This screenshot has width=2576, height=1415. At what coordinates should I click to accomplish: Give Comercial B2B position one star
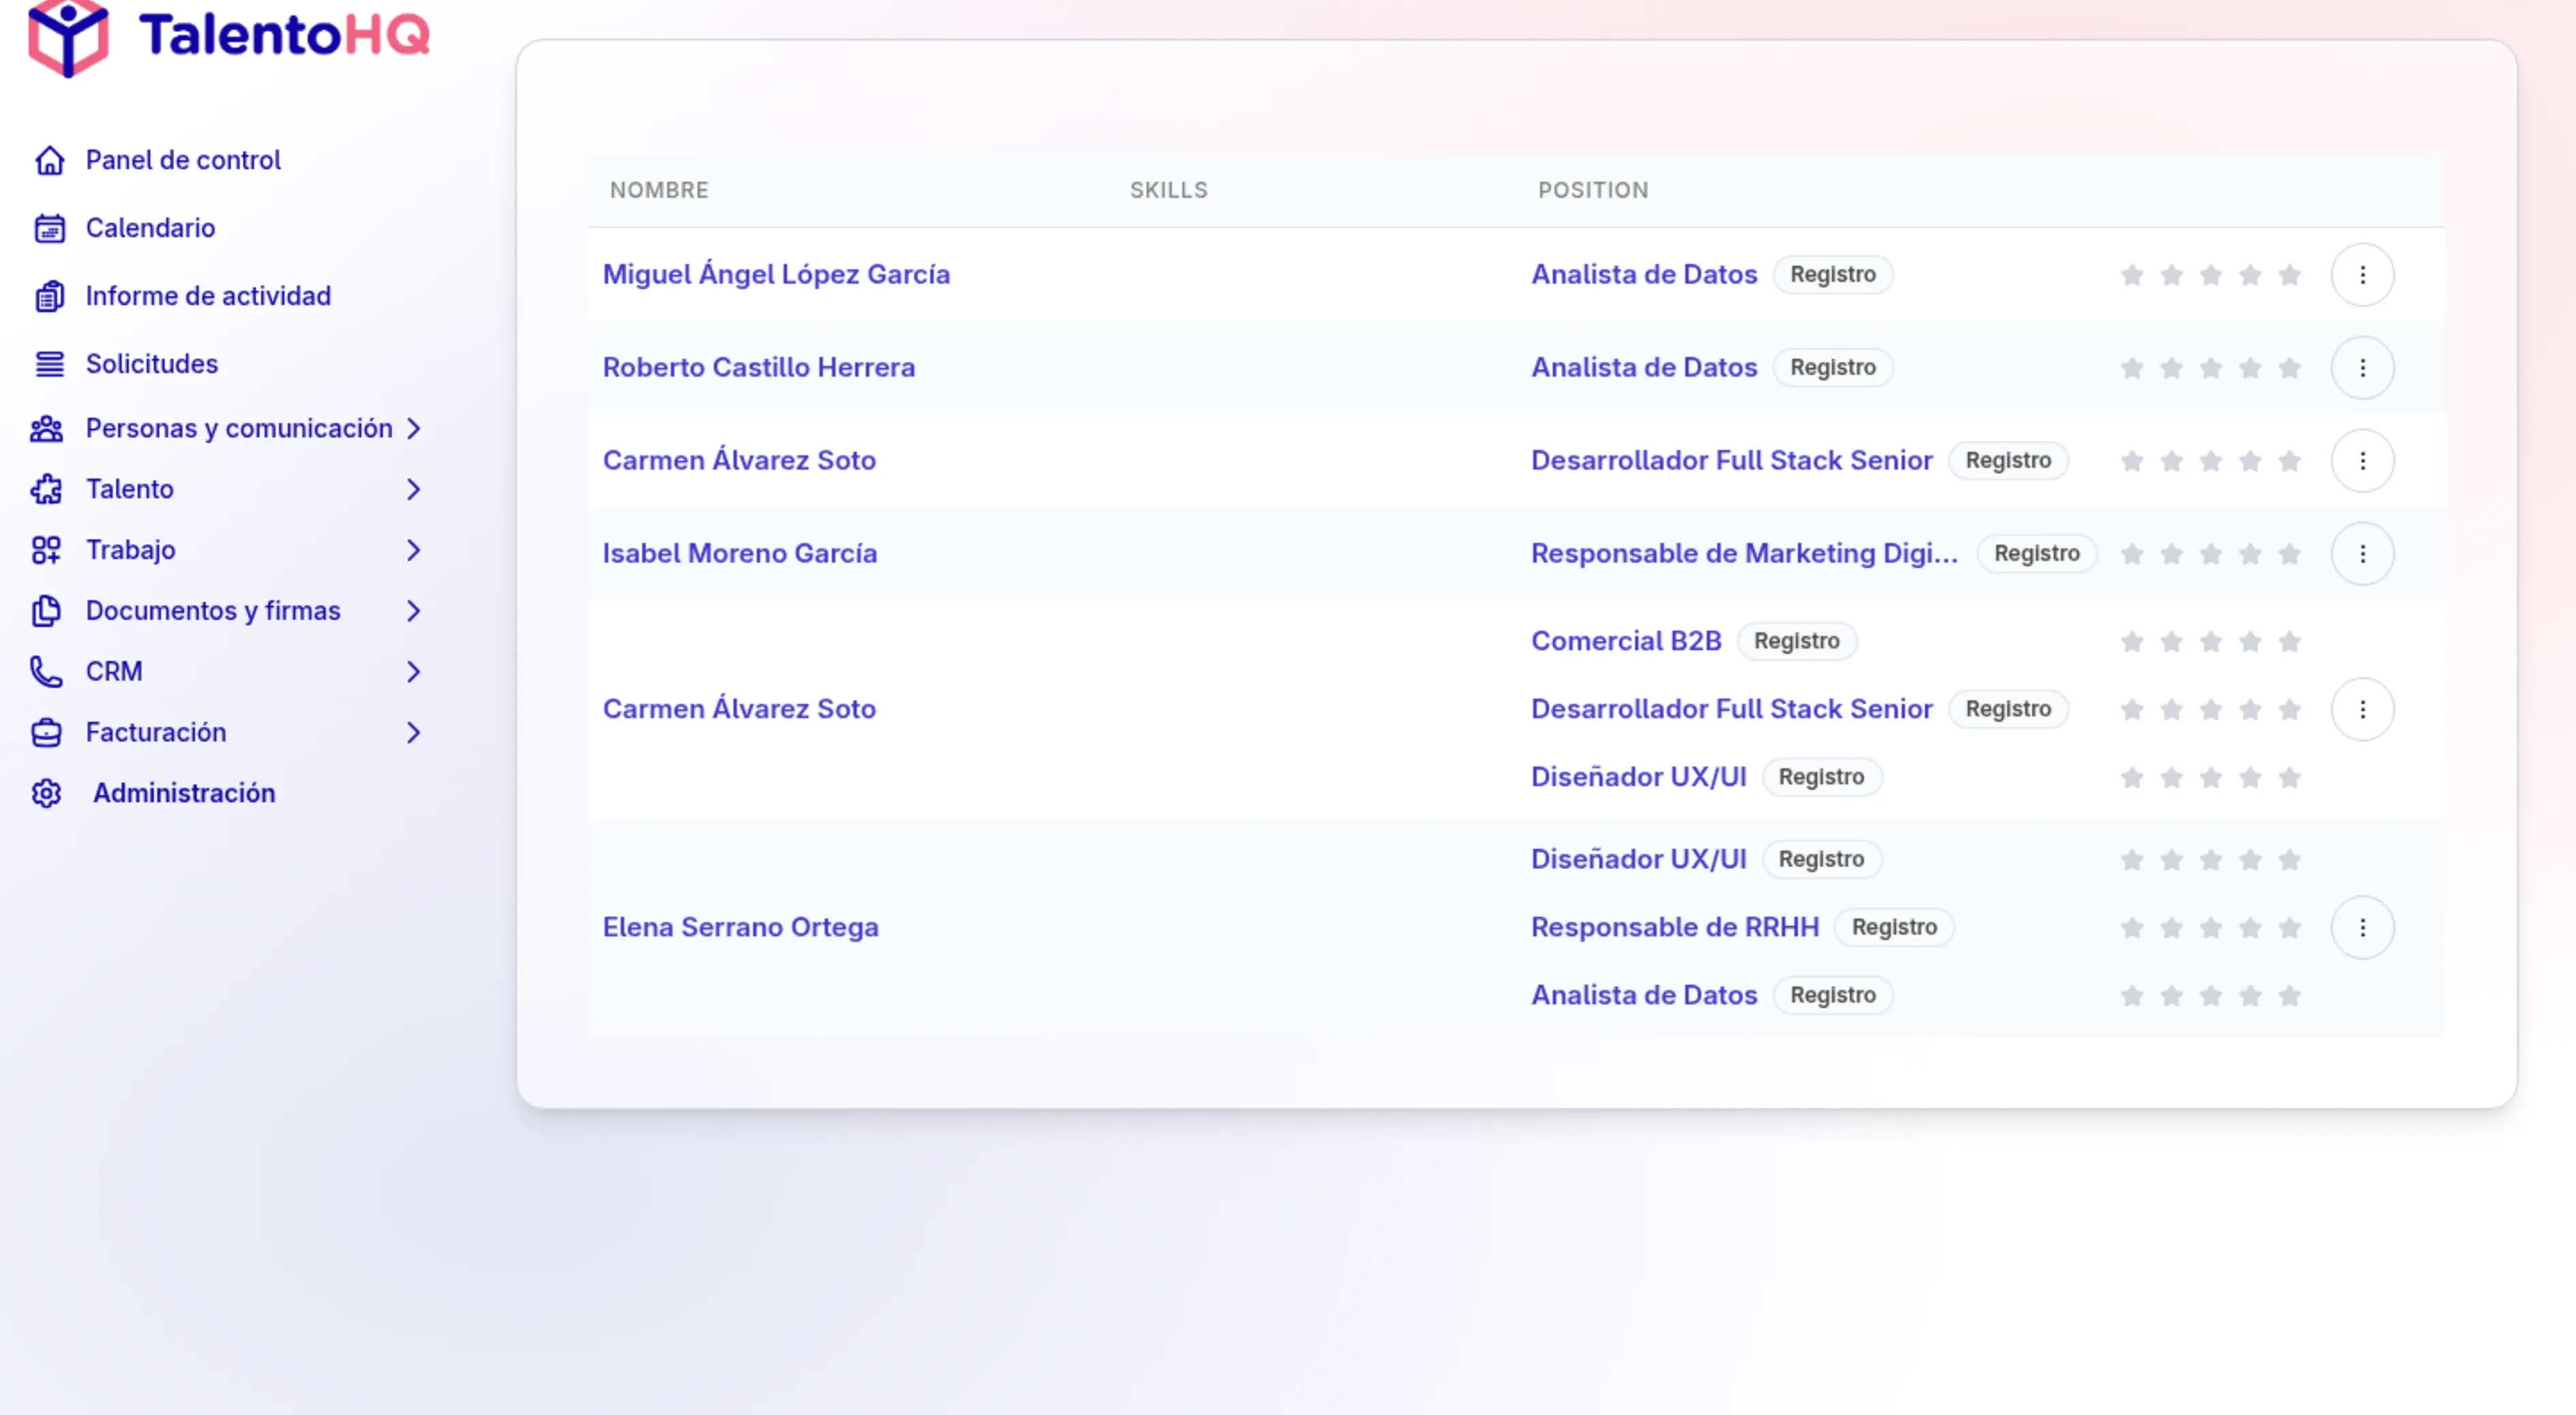click(x=2132, y=642)
